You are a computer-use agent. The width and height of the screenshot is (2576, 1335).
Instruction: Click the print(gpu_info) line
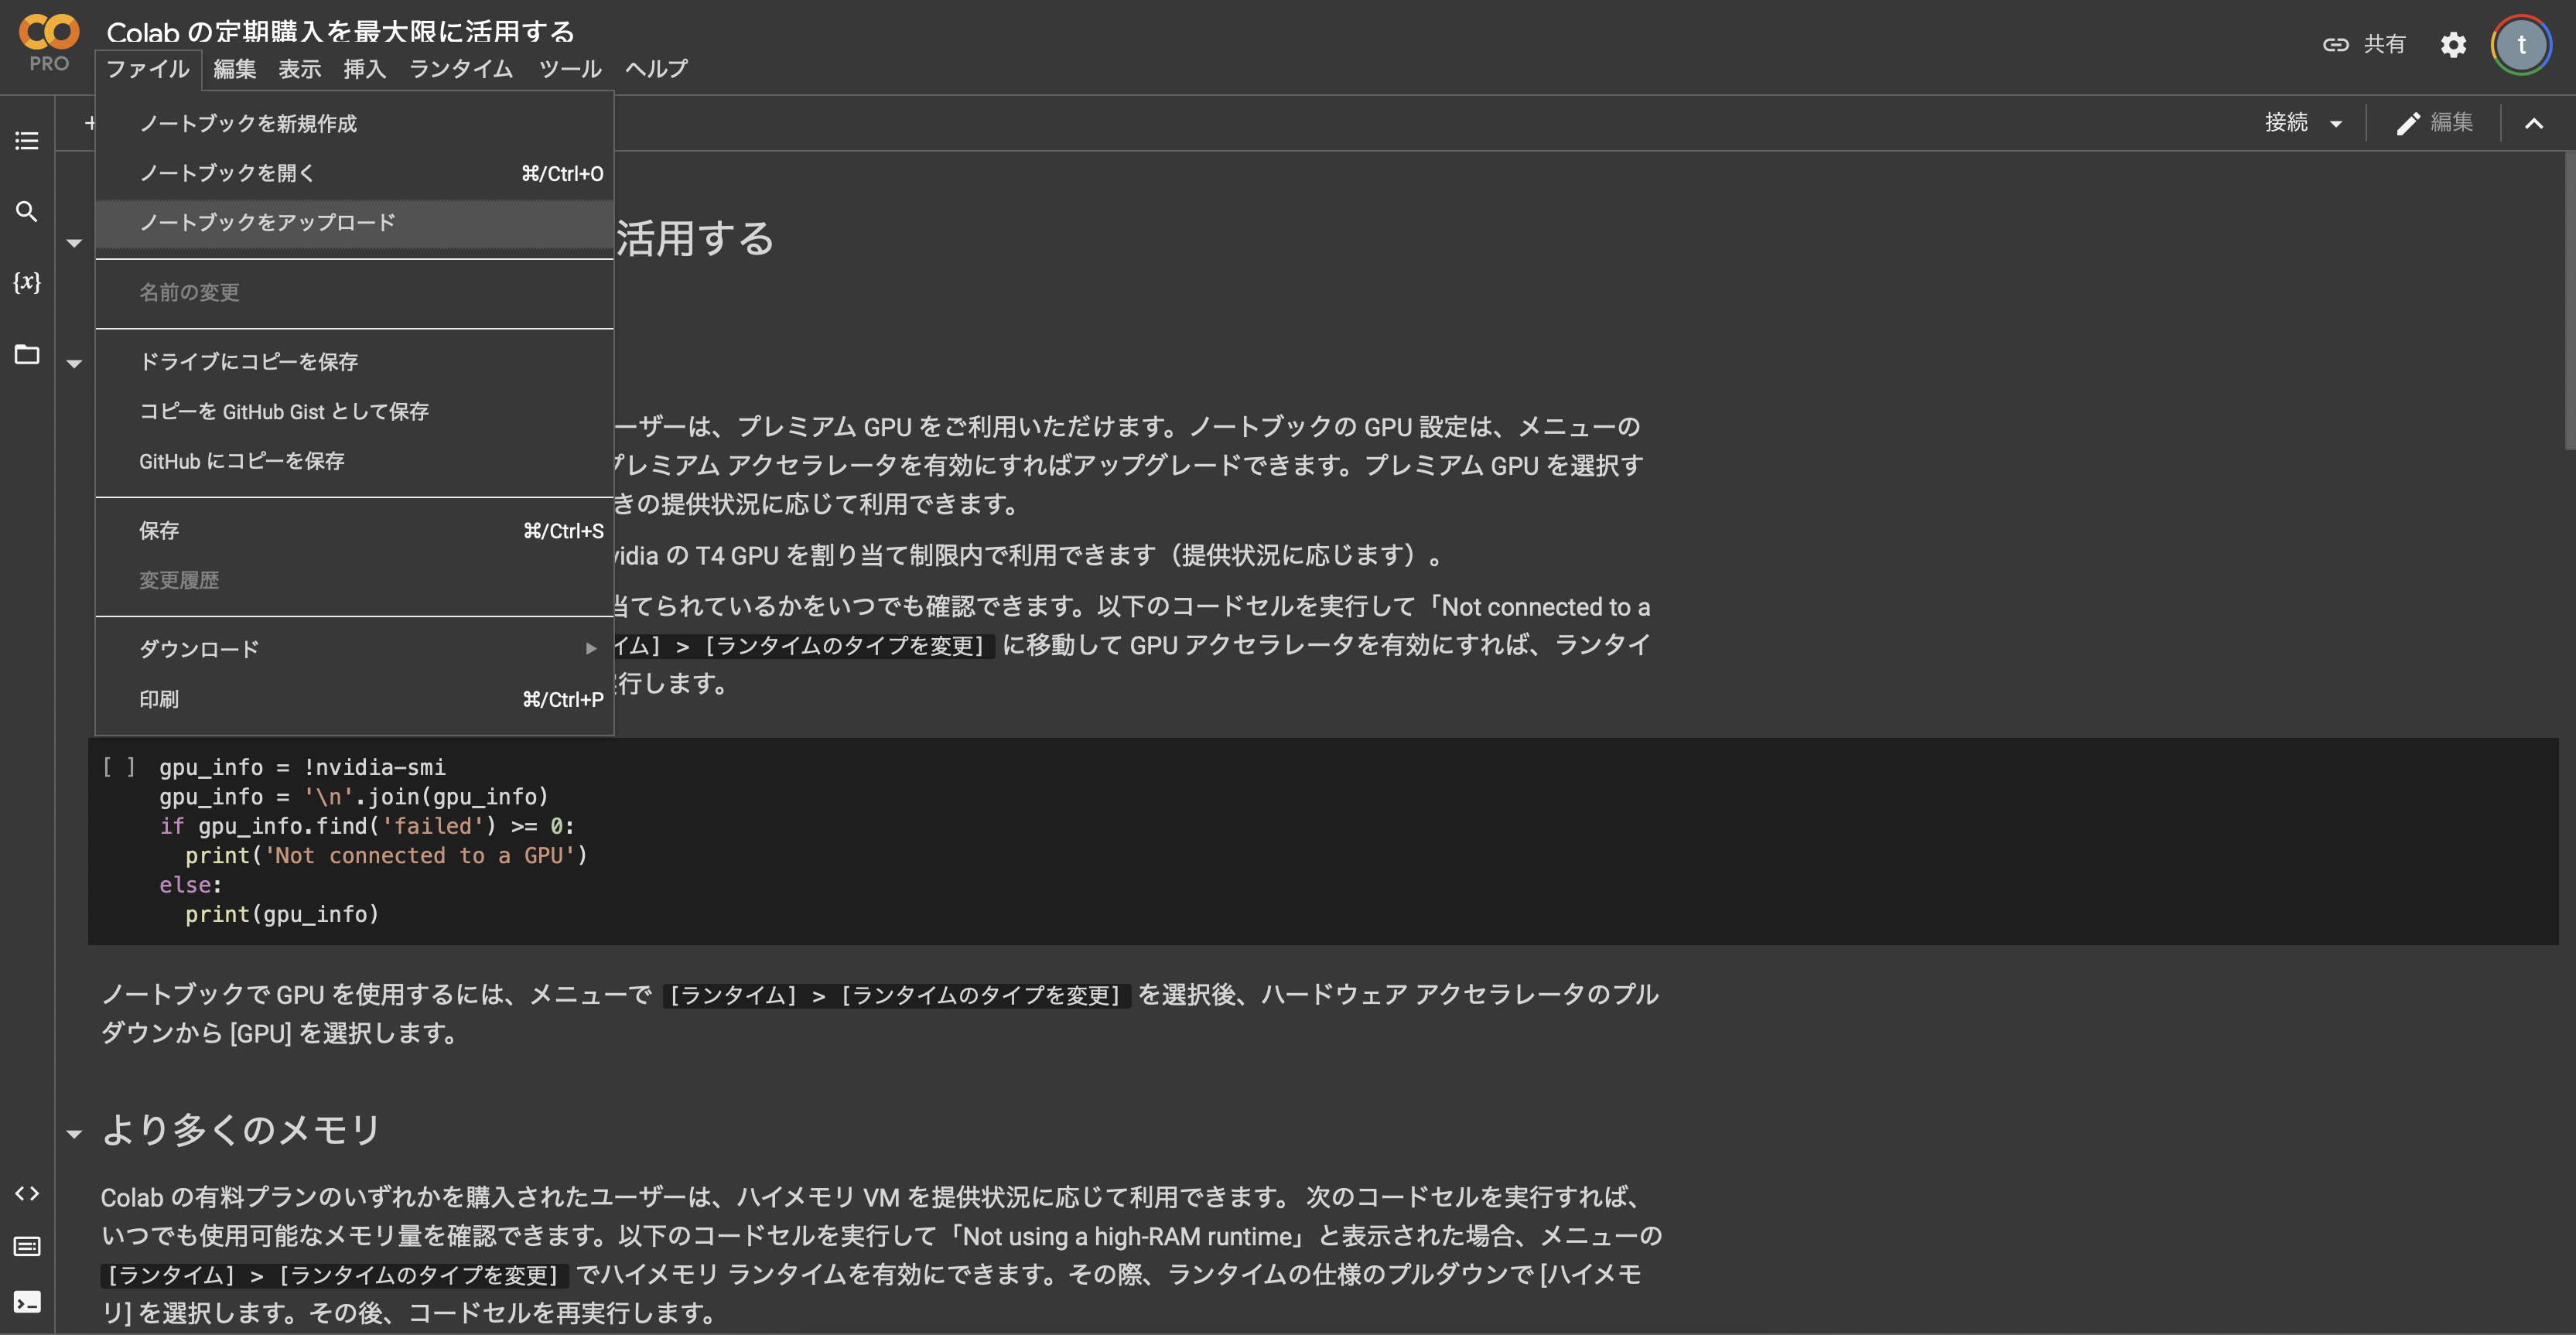pyautogui.click(x=282, y=915)
